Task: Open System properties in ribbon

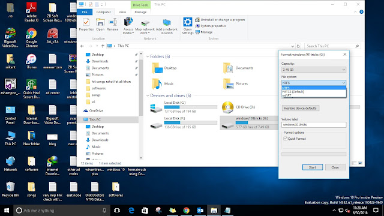Action: (x=211, y=26)
